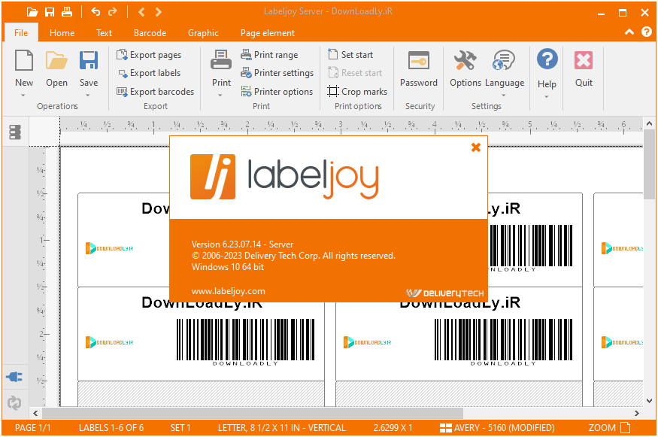Go to the next item with the right arrow

tap(158, 12)
